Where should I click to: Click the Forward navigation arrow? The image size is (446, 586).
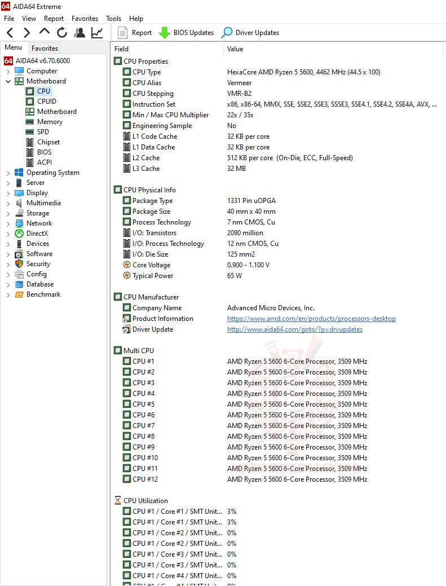[27, 33]
